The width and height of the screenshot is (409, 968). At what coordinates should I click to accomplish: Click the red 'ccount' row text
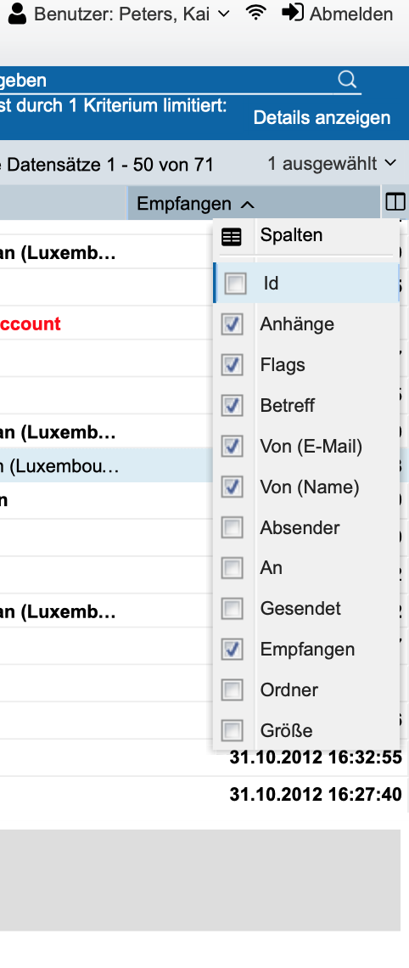[31, 324]
